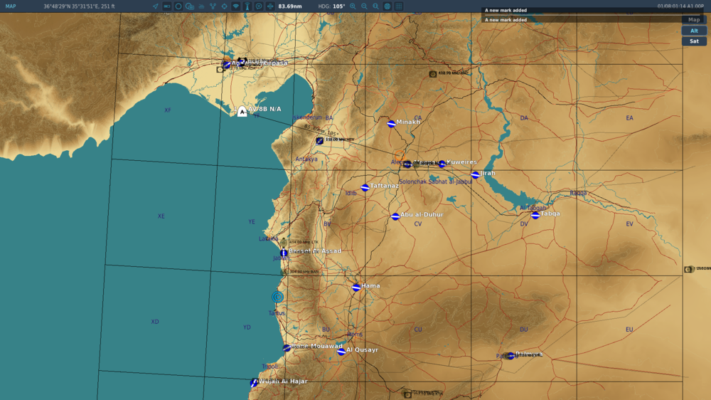
Task: Click the MAP label in top-left corner
Action: pyautogui.click(x=11, y=6)
